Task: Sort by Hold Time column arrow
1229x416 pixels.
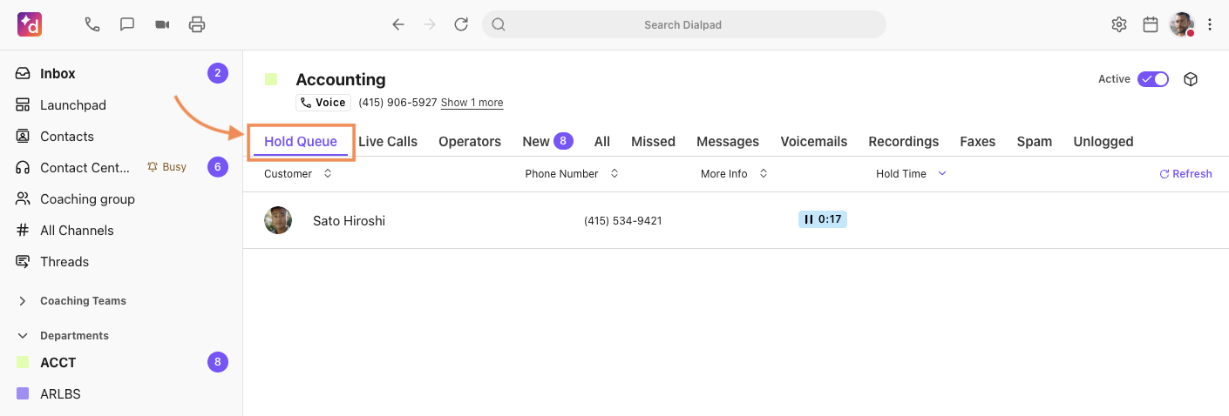Action: pyautogui.click(x=942, y=174)
